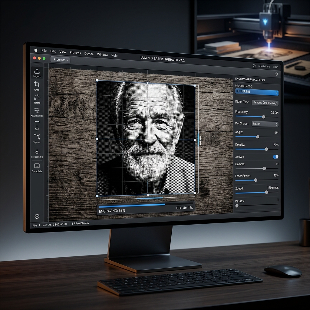Select the Crop tool

point(37,86)
